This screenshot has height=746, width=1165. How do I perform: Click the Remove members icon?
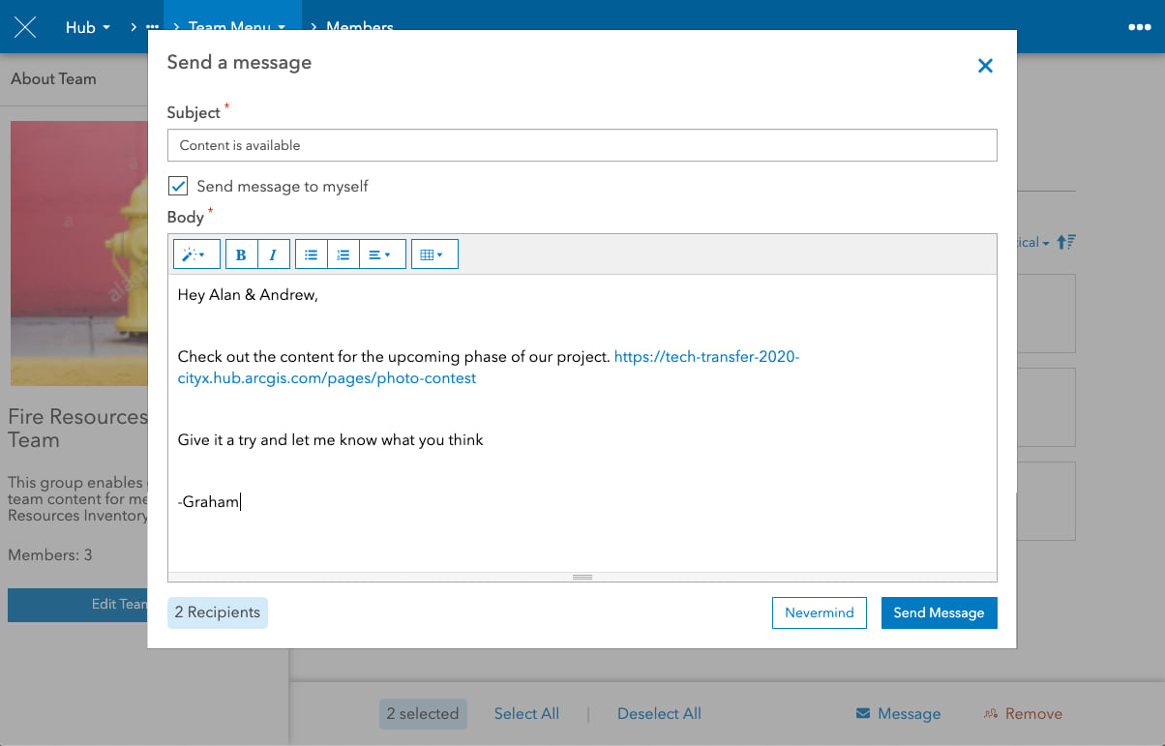[x=992, y=713]
